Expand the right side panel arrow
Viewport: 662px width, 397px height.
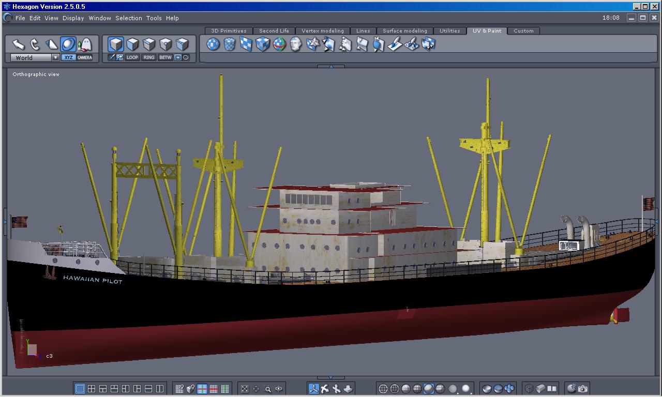(656, 222)
